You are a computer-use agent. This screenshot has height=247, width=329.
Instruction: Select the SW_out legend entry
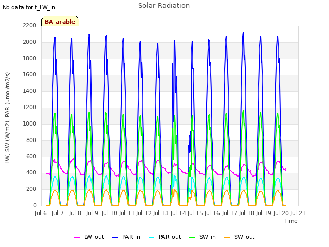240,237
